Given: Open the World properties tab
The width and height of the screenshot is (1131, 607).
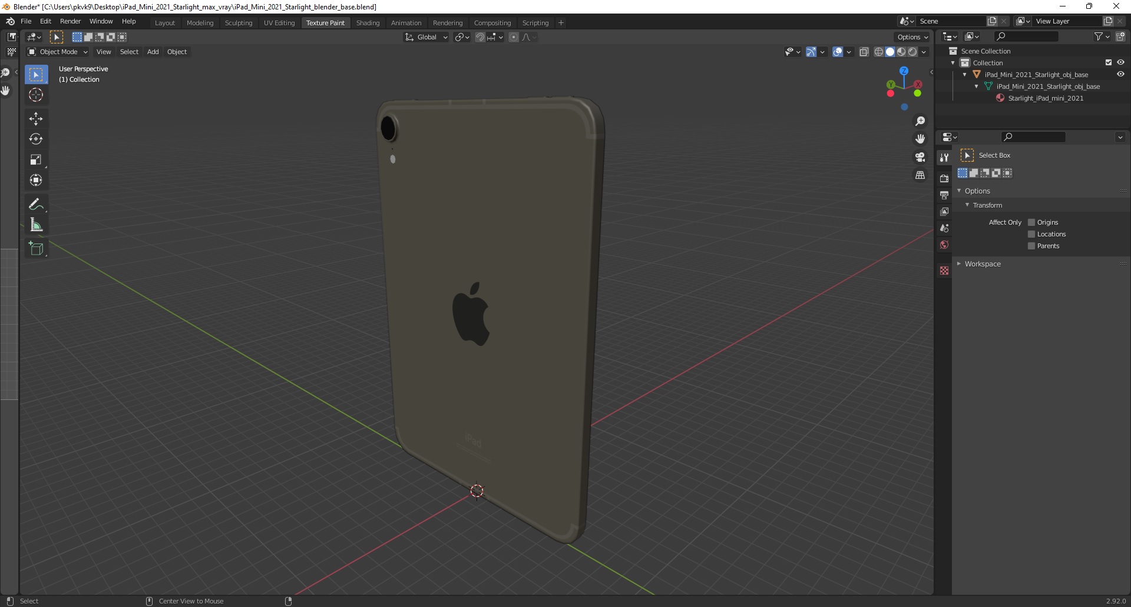Looking at the screenshot, I should [x=944, y=245].
